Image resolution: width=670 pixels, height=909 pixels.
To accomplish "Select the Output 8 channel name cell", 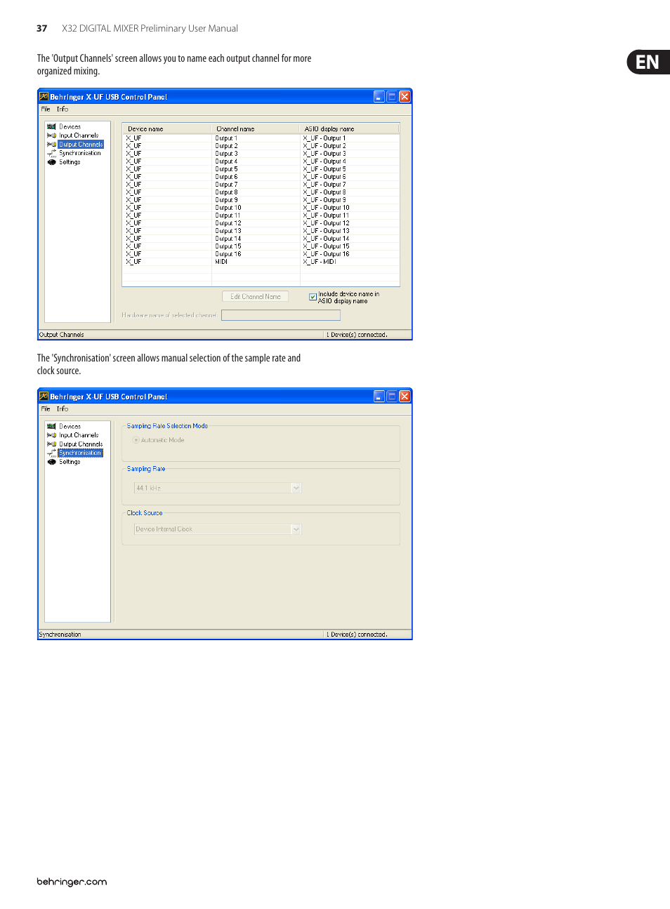I will tap(226, 192).
